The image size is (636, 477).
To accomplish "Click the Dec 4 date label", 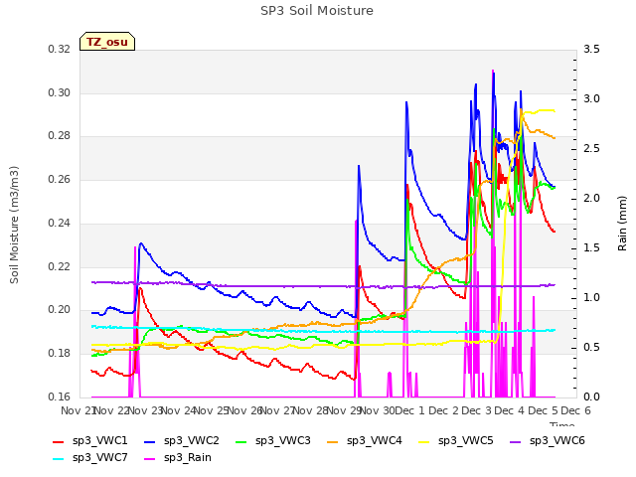I will coord(510,410).
